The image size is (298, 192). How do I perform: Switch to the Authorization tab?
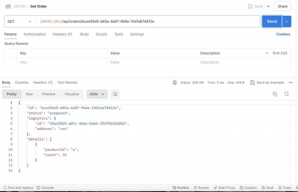pyautogui.click(x=35, y=34)
